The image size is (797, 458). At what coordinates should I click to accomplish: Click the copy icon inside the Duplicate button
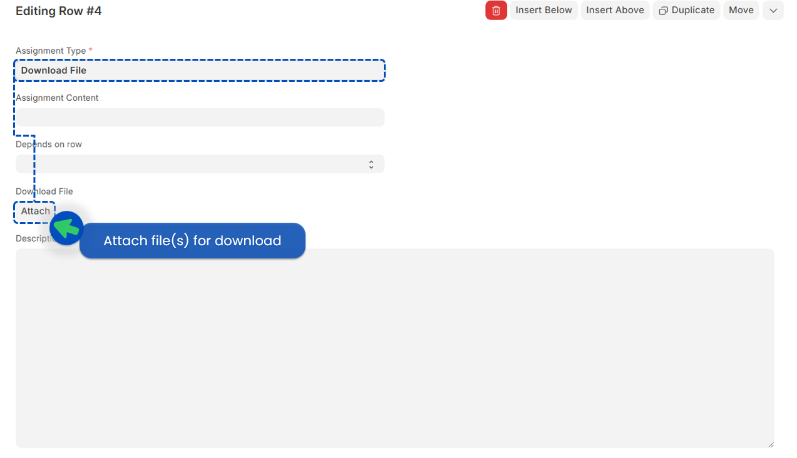click(664, 10)
